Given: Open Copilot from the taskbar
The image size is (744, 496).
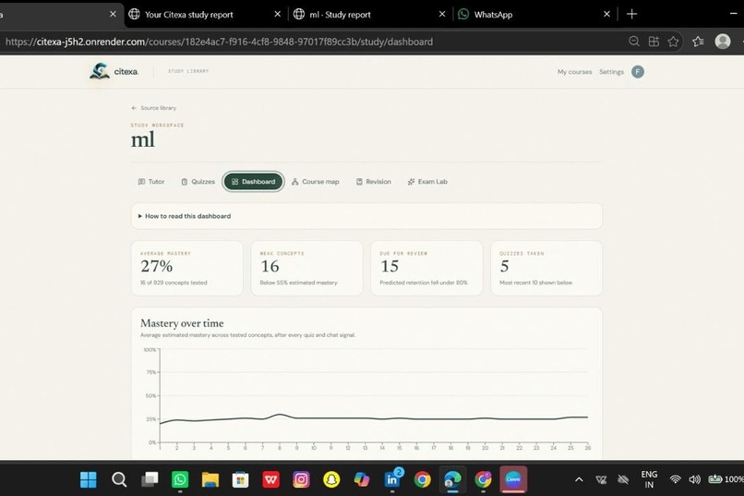Looking at the screenshot, I should (362, 479).
